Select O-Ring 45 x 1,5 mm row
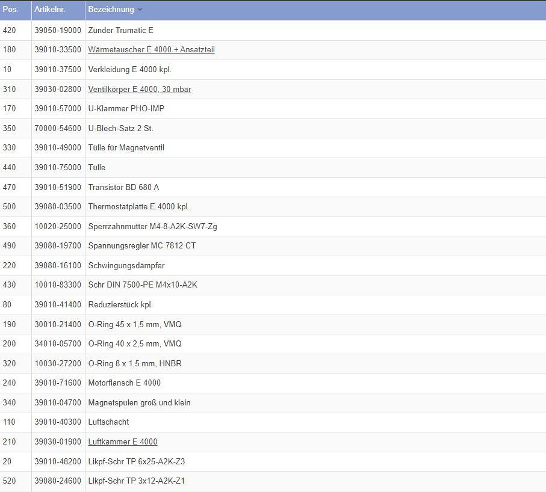Viewport: 546px width, 492px height. point(134,324)
